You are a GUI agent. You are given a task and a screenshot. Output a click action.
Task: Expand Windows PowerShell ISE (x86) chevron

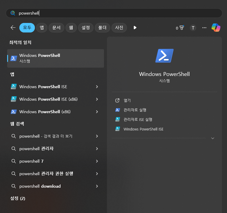97,99
